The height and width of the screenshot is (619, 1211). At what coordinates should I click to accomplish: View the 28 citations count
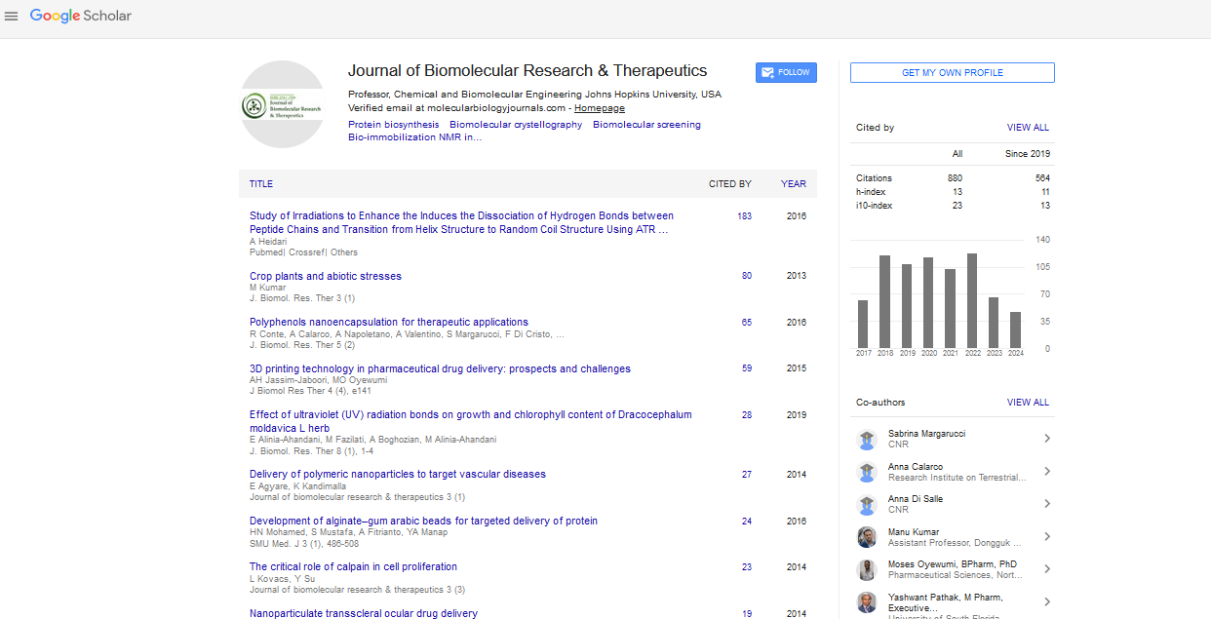click(x=747, y=414)
